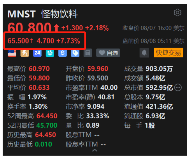189x160 pixels.
Task: Add stock to 自选 watchlist
Action: pyautogui.click(x=108, y=53)
